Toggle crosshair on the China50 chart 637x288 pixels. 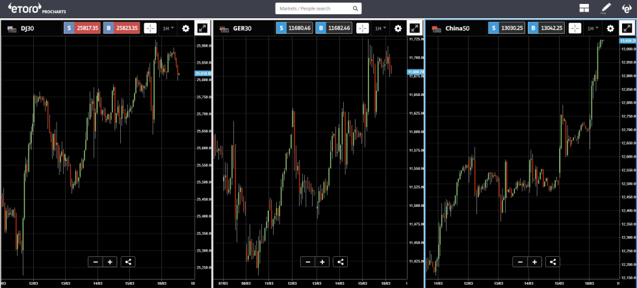[x=575, y=29]
